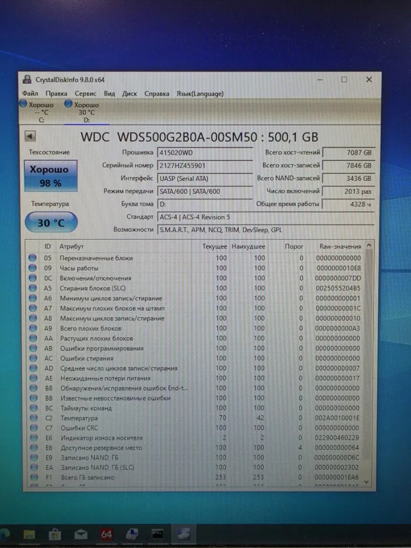This screenshot has width=411, height=548.
Task: Click status orb for attribute C2
Action: point(34,418)
